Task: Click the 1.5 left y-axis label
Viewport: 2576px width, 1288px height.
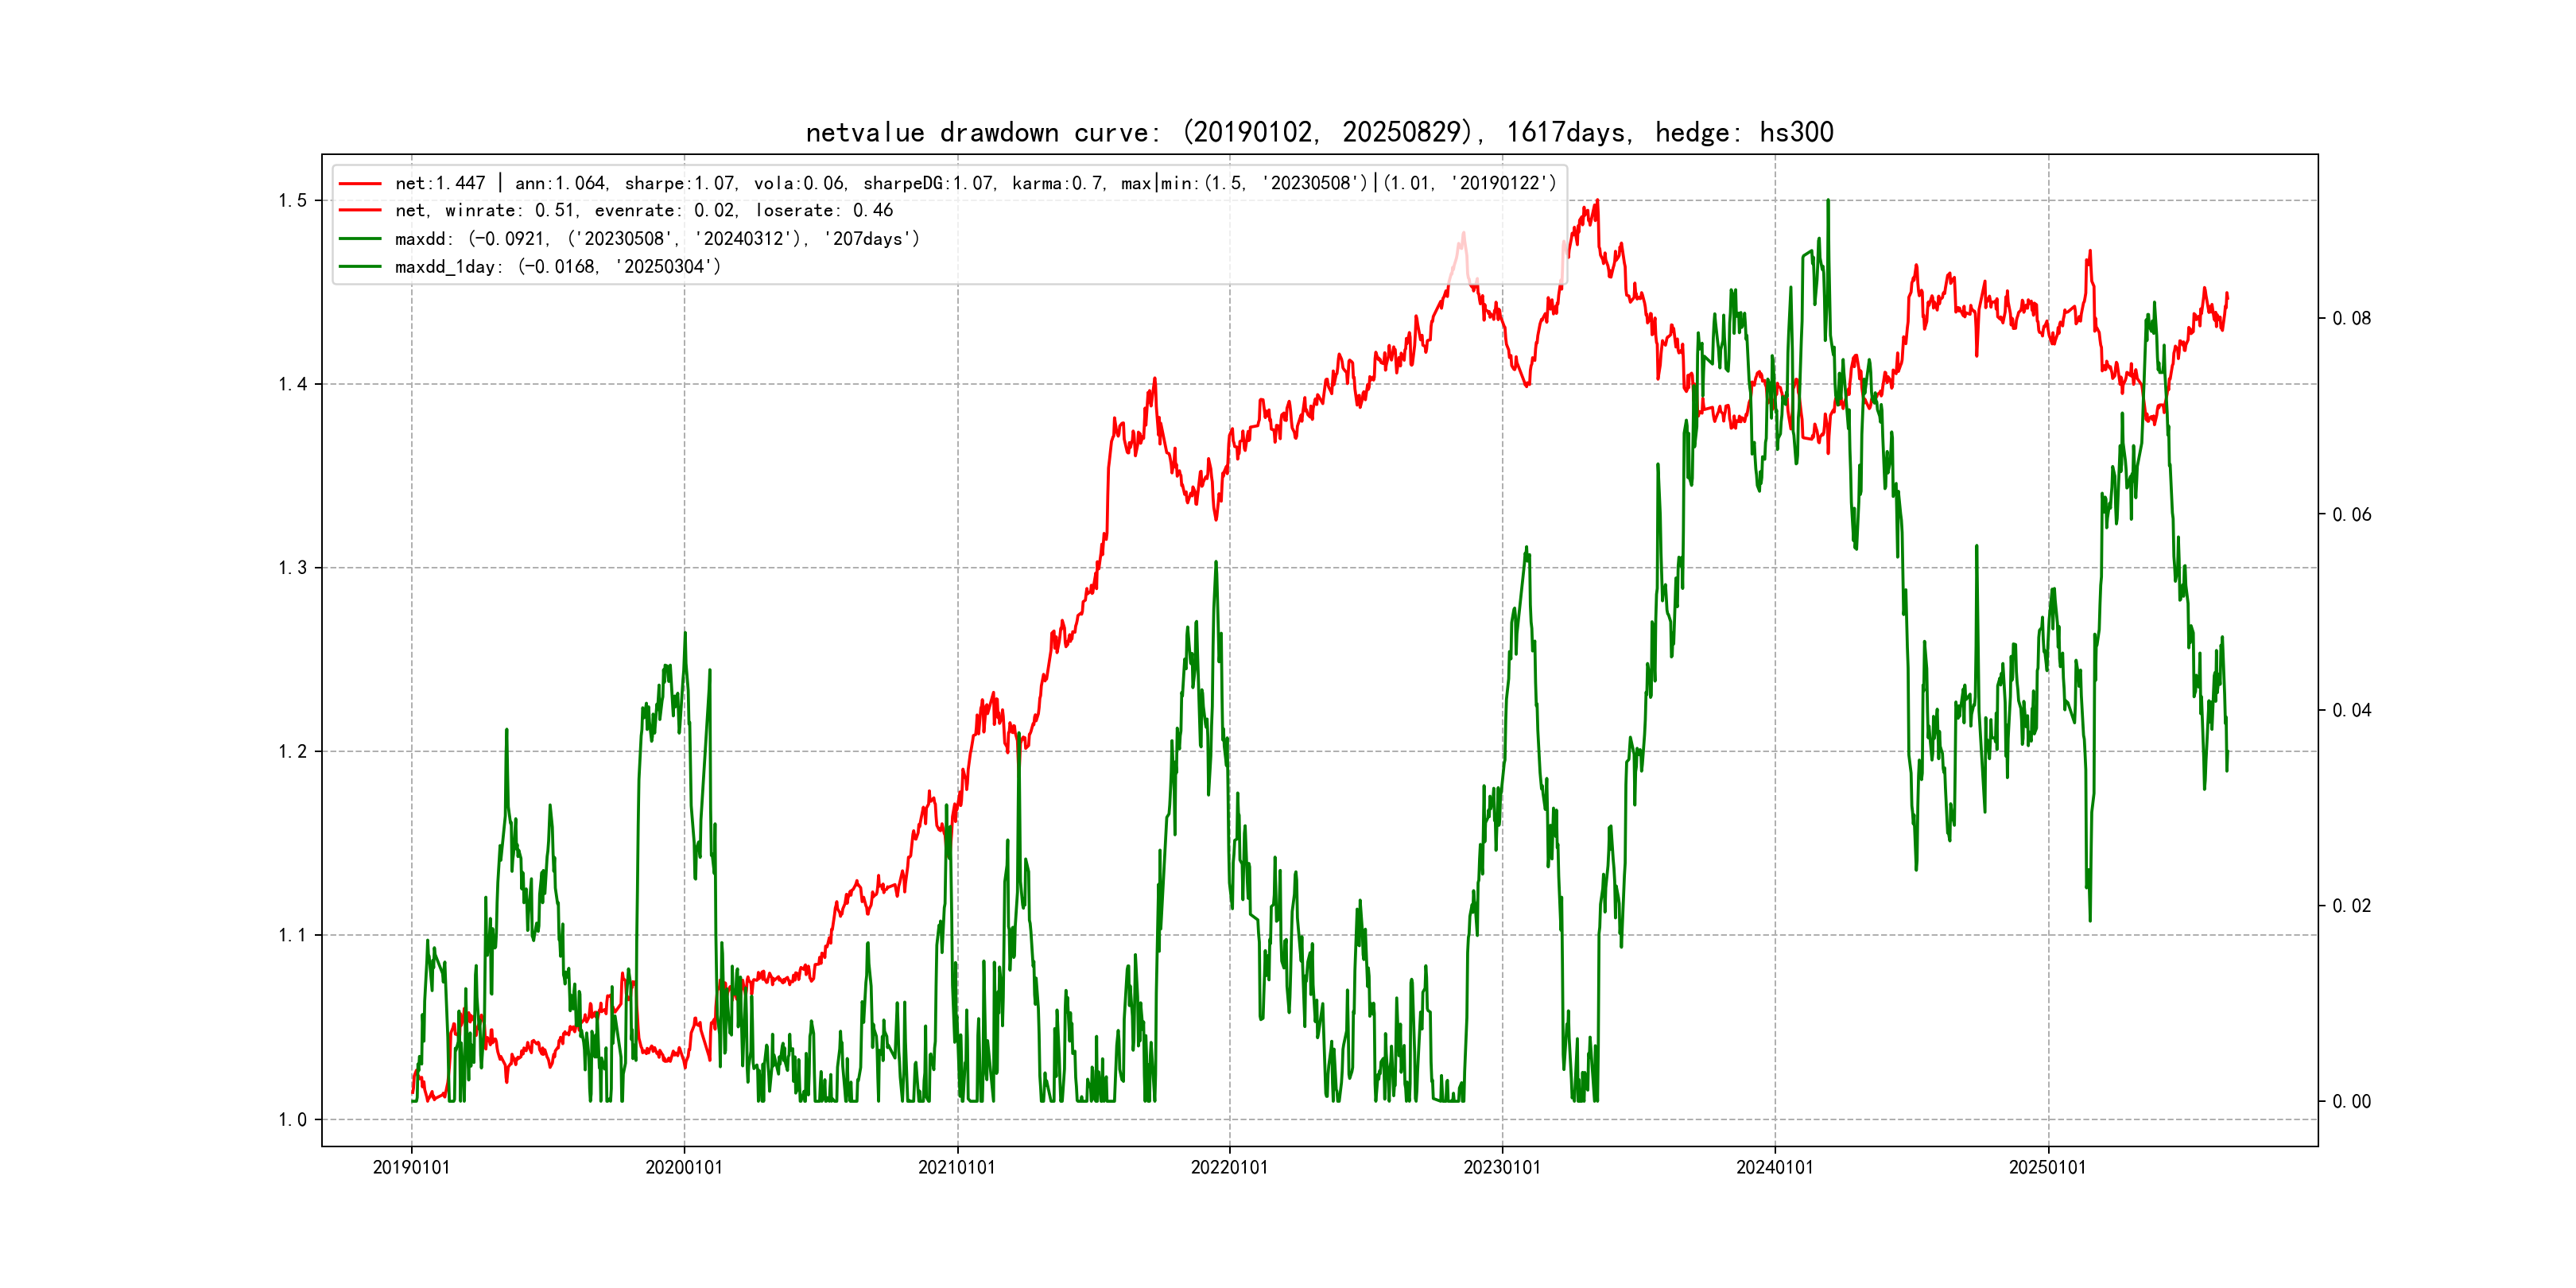Action: point(292,201)
